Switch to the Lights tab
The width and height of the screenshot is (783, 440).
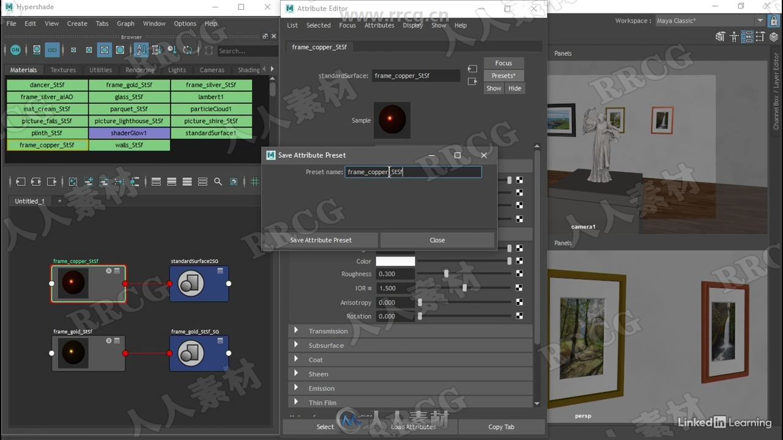pos(177,70)
